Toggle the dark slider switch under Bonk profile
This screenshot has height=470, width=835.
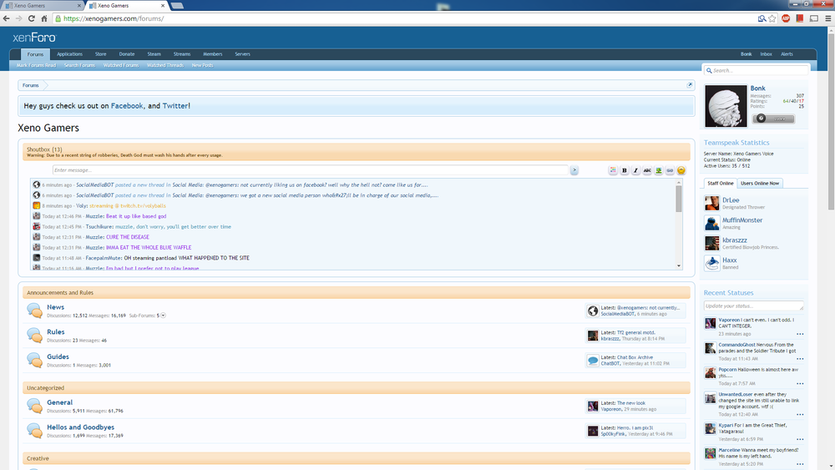click(774, 119)
